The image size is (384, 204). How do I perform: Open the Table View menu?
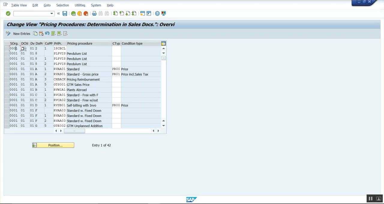click(19, 5)
